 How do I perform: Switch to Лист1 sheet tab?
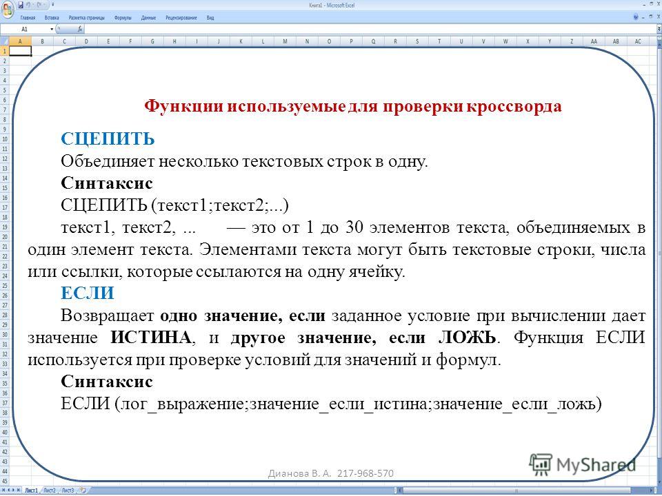tap(31, 490)
